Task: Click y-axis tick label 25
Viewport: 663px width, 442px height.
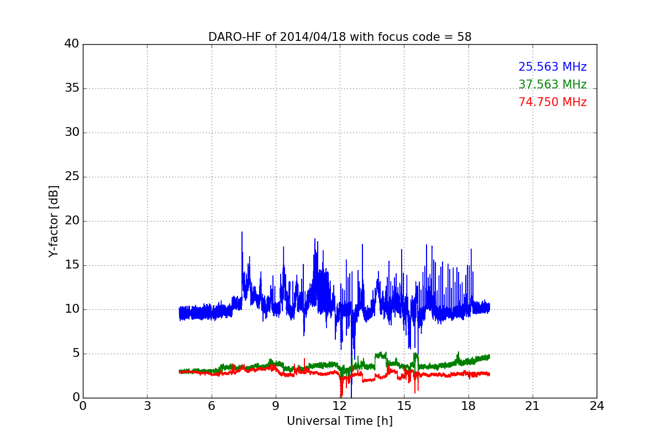Action: click(x=72, y=177)
